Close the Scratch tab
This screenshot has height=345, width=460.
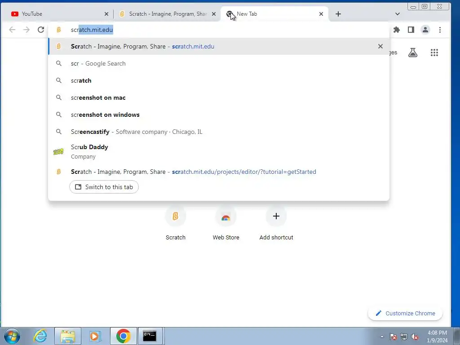click(x=214, y=14)
